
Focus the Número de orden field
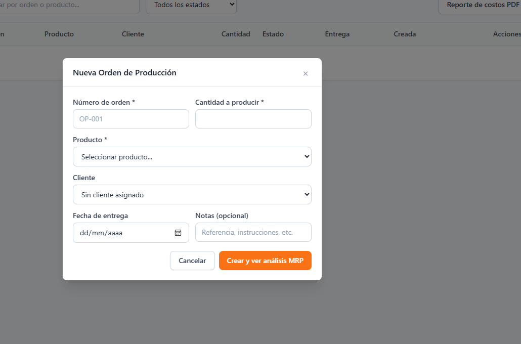(131, 119)
